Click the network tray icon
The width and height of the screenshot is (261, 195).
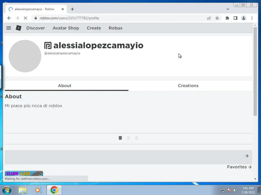click(223, 190)
